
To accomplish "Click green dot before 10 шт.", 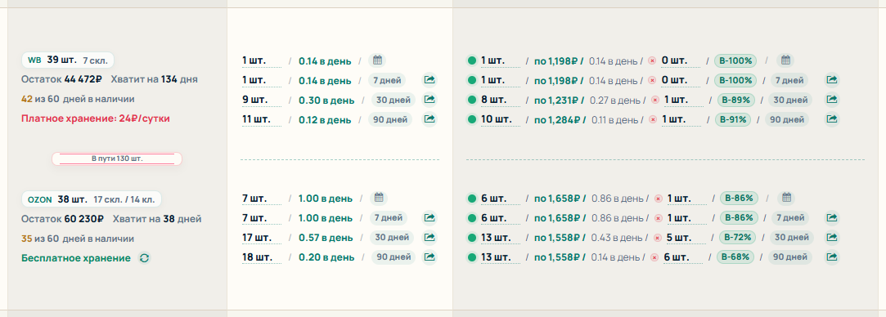I will coord(472,119).
